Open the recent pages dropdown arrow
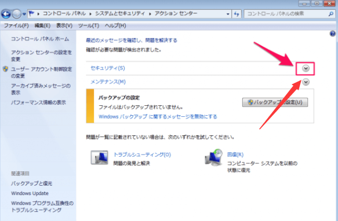338x221 pixels. coord(24,14)
